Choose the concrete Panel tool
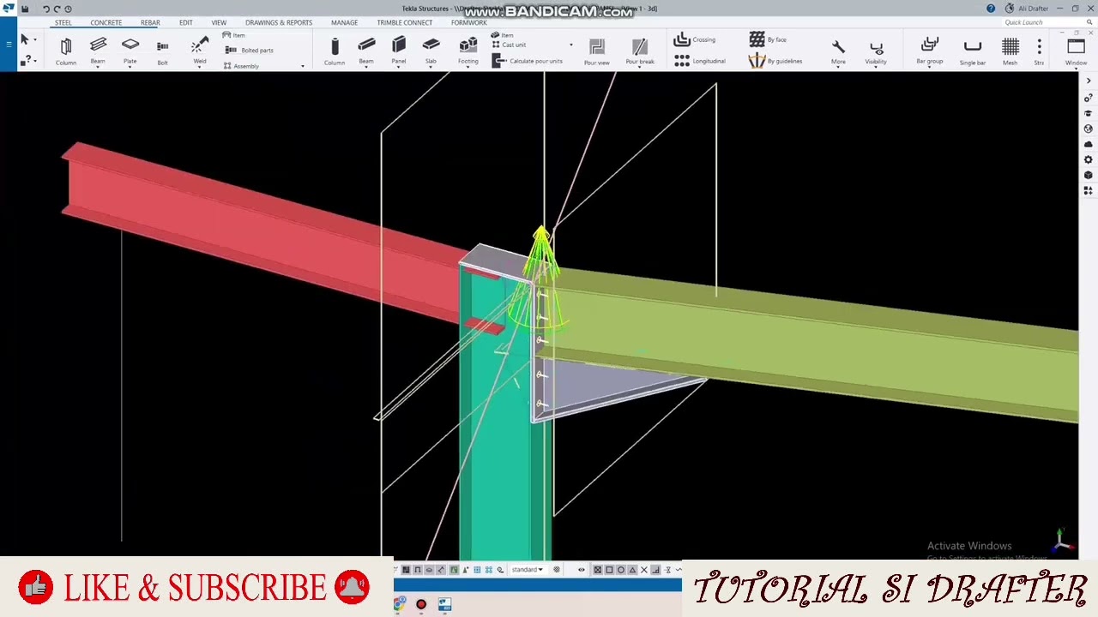1098x617 pixels. (399, 51)
